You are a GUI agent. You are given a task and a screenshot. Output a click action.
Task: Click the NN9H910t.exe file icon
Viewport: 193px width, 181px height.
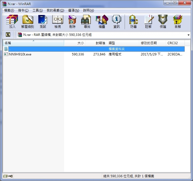click(6, 54)
